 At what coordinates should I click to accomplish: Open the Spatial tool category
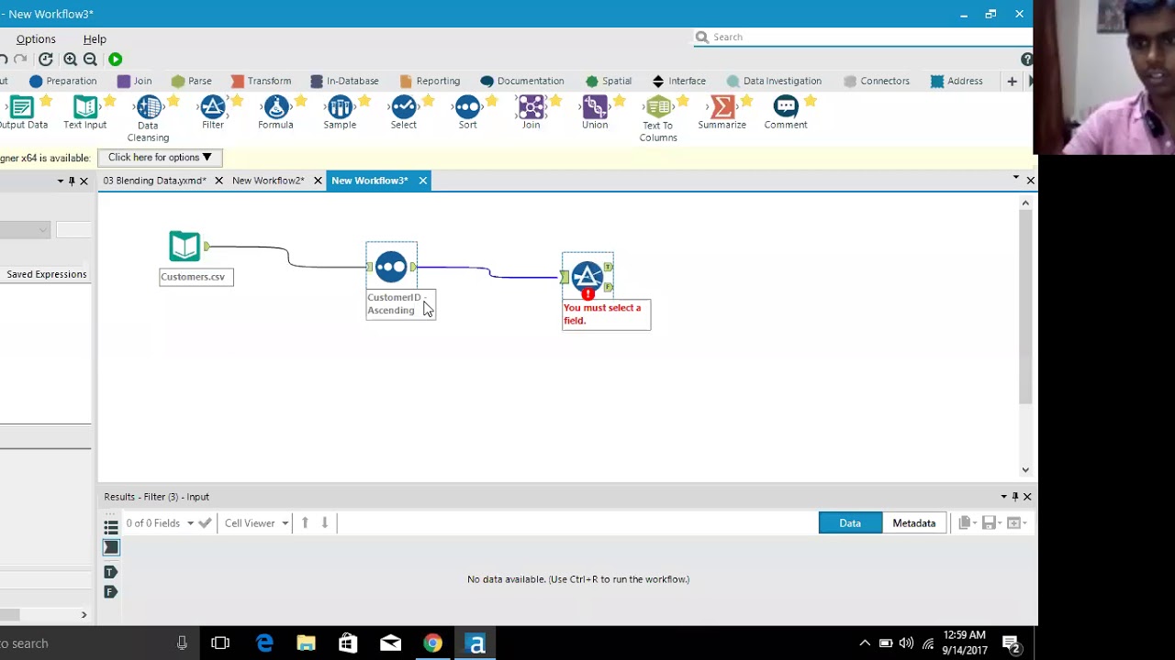point(608,81)
